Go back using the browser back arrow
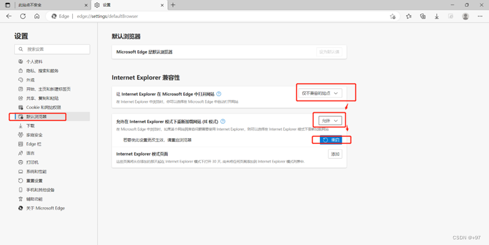The width and height of the screenshot is (489, 245). click(x=8, y=16)
